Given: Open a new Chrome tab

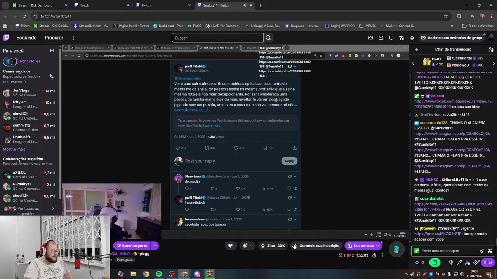Looking at the screenshot, I should pos(260,5).
